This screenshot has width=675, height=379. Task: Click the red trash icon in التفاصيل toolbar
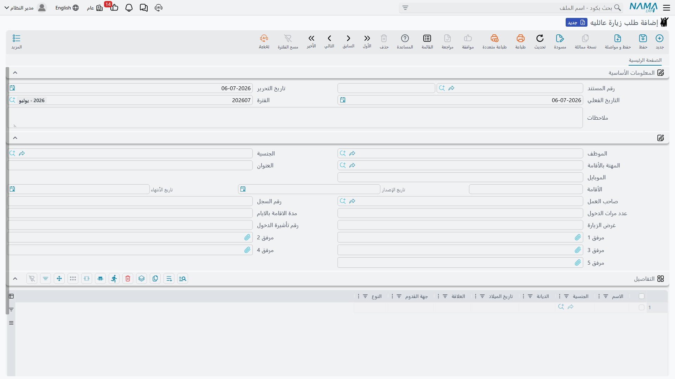click(128, 279)
